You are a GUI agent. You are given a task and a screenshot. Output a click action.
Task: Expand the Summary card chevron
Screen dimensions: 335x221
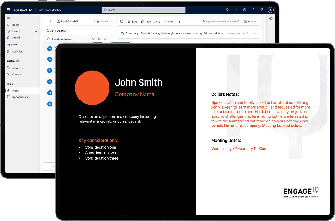255,33
